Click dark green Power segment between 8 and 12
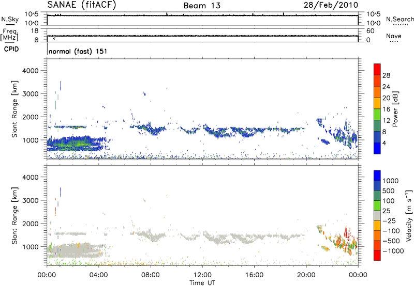Viewport: 414px width, 286px height. (377, 125)
